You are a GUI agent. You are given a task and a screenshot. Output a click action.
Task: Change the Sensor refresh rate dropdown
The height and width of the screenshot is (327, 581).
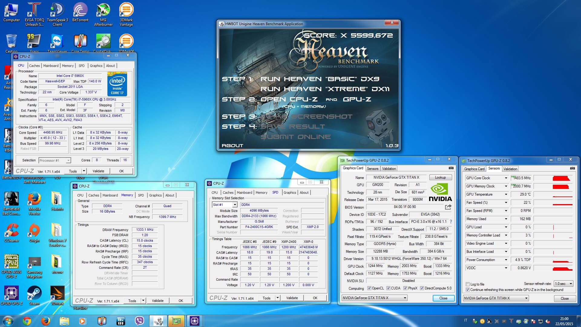click(x=563, y=284)
